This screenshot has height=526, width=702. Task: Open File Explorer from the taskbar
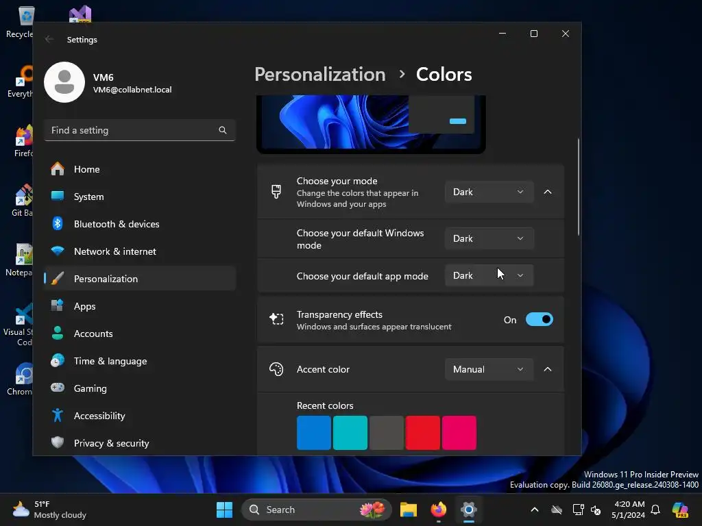409,510
